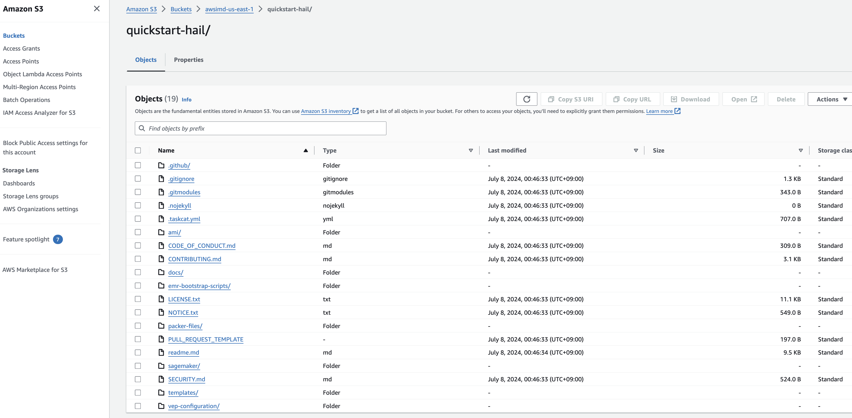Open AWS Marketplace for S3
The image size is (852, 418).
[x=35, y=270]
